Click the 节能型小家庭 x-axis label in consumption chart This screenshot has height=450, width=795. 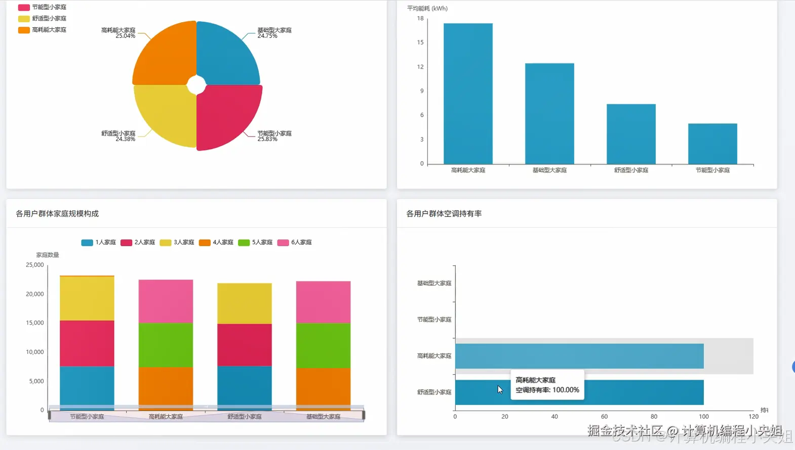pyautogui.click(x=712, y=170)
